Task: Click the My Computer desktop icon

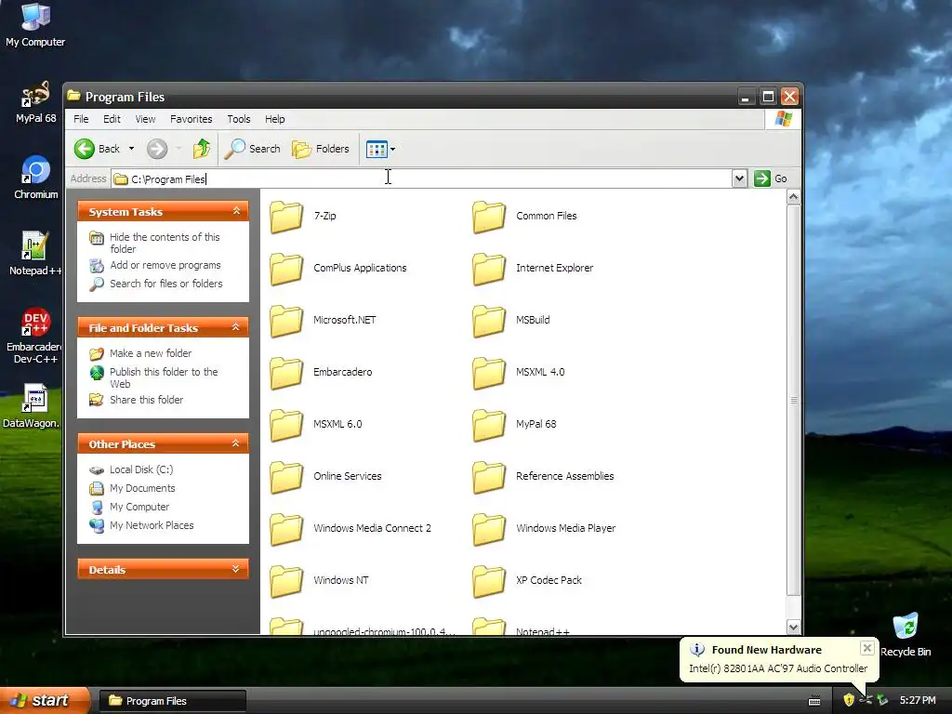Action: (35, 24)
